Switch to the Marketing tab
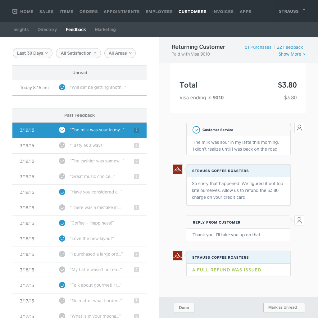Screen dimensions: 318x318 pos(106,30)
